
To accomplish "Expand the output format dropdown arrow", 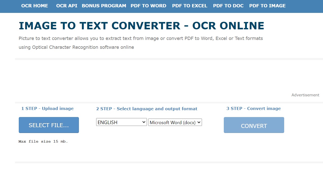I will pyautogui.click(x=199, y=122).
